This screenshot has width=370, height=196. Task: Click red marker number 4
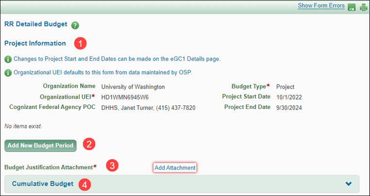[x=85, y=184]
